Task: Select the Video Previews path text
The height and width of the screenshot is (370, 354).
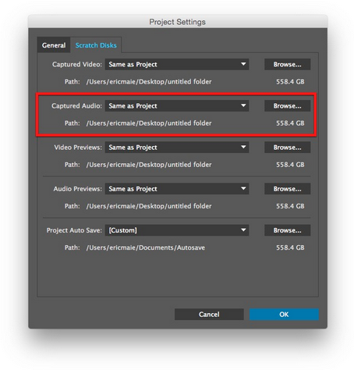Action: point(149,165)
